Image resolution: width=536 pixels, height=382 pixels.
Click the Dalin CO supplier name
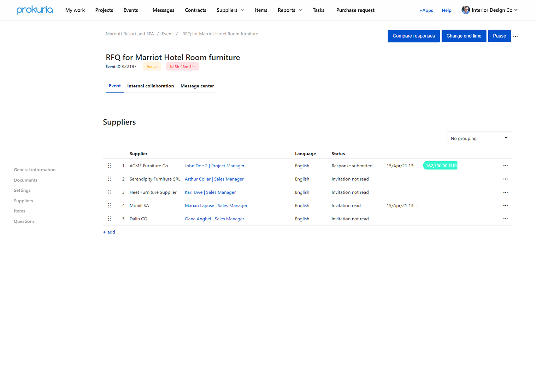(x=139, y=219)
